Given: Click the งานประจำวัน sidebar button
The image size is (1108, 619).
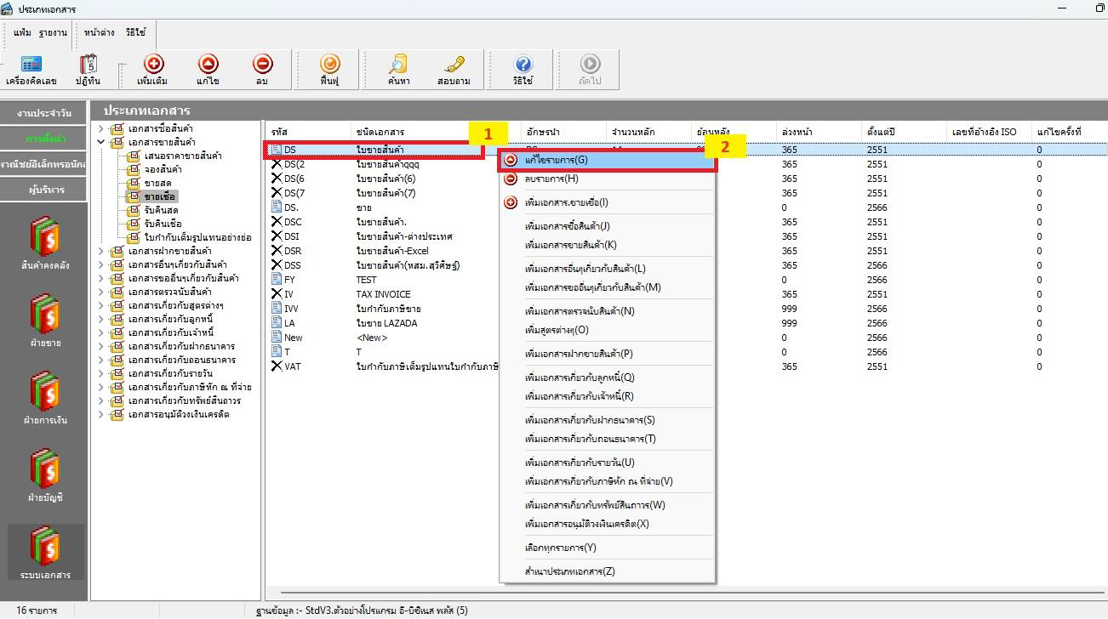Looking at the screenshot, I should click(x=44, y=113).
